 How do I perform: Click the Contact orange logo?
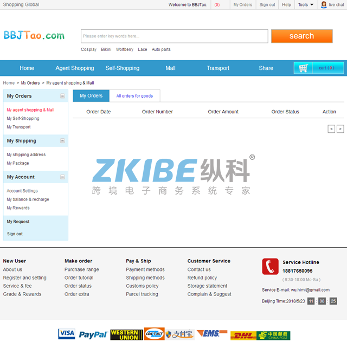click(x=155, y=333)
